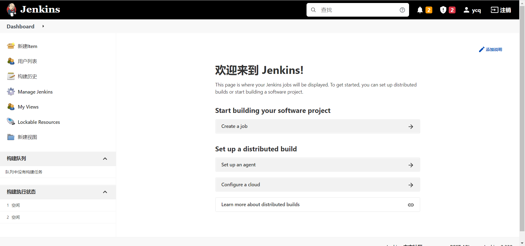Click the 添加说明 edit description link
This screenshot has width=525, height=246.
[x=491, y=49]
